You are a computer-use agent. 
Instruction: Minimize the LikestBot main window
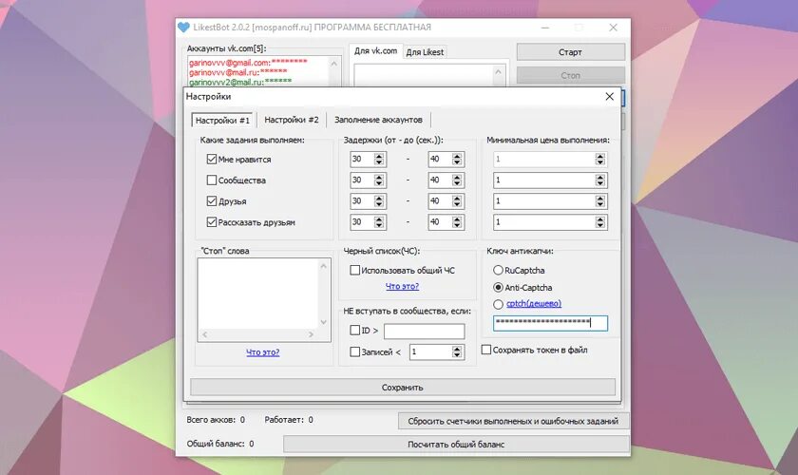coord(545,28)
